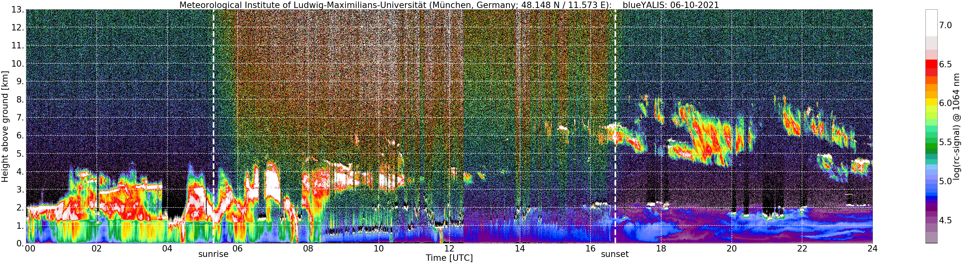The width and height of the screenshot is (963, 264).
Task: Click the height axis tick label 8.
Action: tap(20, 100)
